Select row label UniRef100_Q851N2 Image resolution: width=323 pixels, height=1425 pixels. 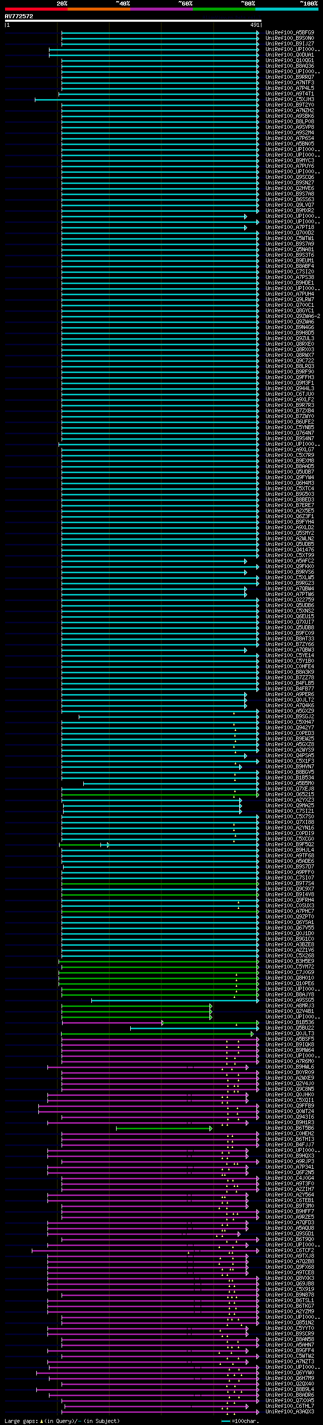tap(290, 1323)
